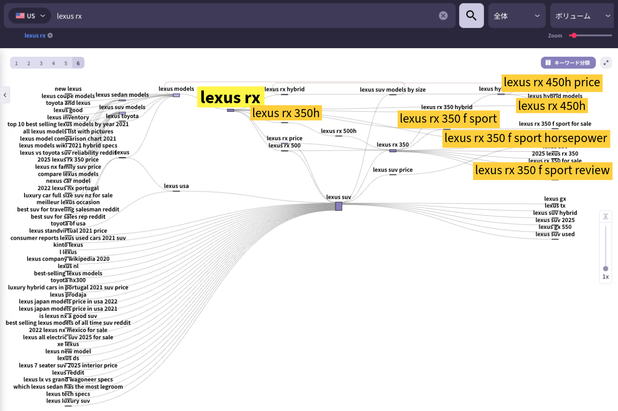Select the 2025 lexus rx 350 price keyword
The image size is (618, 411).
click(x=68, y=159)
